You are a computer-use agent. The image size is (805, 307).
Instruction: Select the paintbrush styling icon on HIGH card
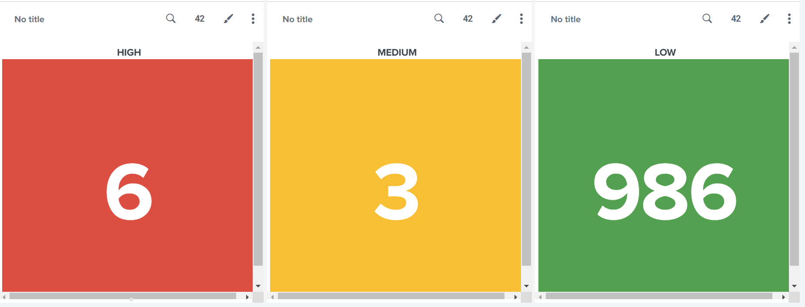[x=228, y=19]
